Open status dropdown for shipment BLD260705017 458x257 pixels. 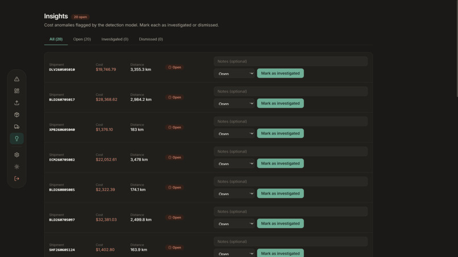pos(234,104)
